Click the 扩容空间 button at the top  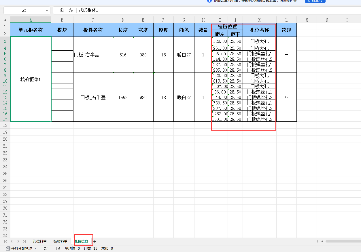click(x=315, y=1)
